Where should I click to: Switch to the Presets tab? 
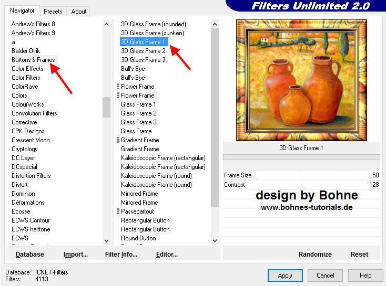pos(53,11)
